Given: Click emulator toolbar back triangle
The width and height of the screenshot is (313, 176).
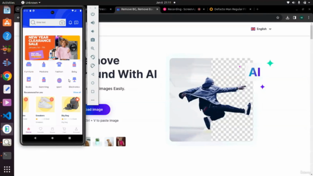Looking at the screenshot, I should 92,74.
